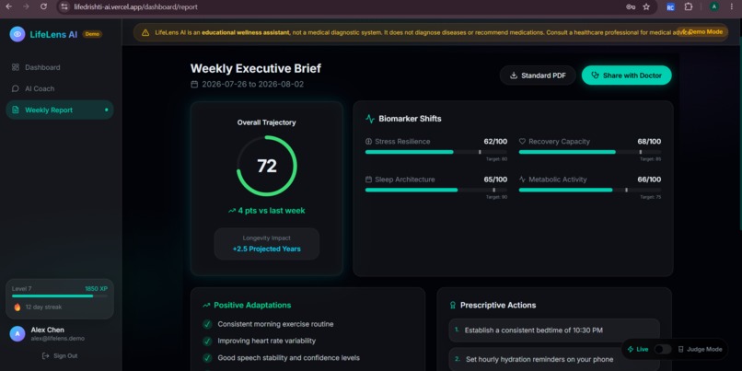The width and height of the screenshot is (742, 371).
Task: Click the warning triangle icon in the banner
Action: coord(145,32)
